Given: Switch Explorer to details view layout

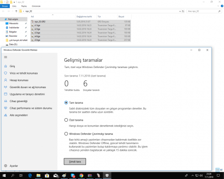Looking at the screenshot, I should click(218, 170).
